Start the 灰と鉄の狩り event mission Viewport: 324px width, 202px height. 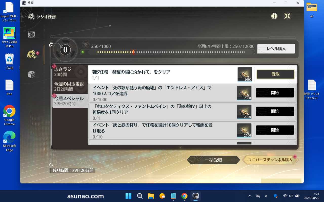[x=275, y=130]
